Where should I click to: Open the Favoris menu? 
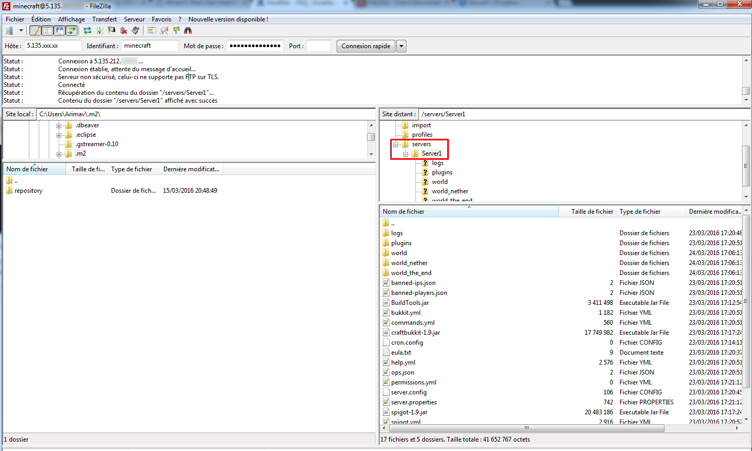161,19
